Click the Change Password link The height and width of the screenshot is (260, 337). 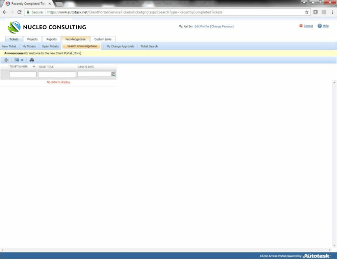coord(222,26)
